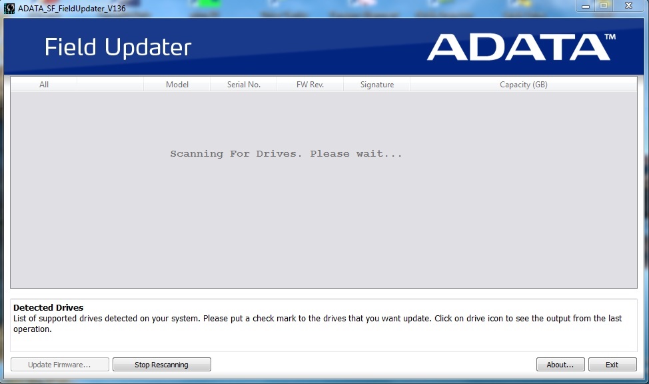
Task: Stop rescanning for drives
Action: click(x=161, y=365)
